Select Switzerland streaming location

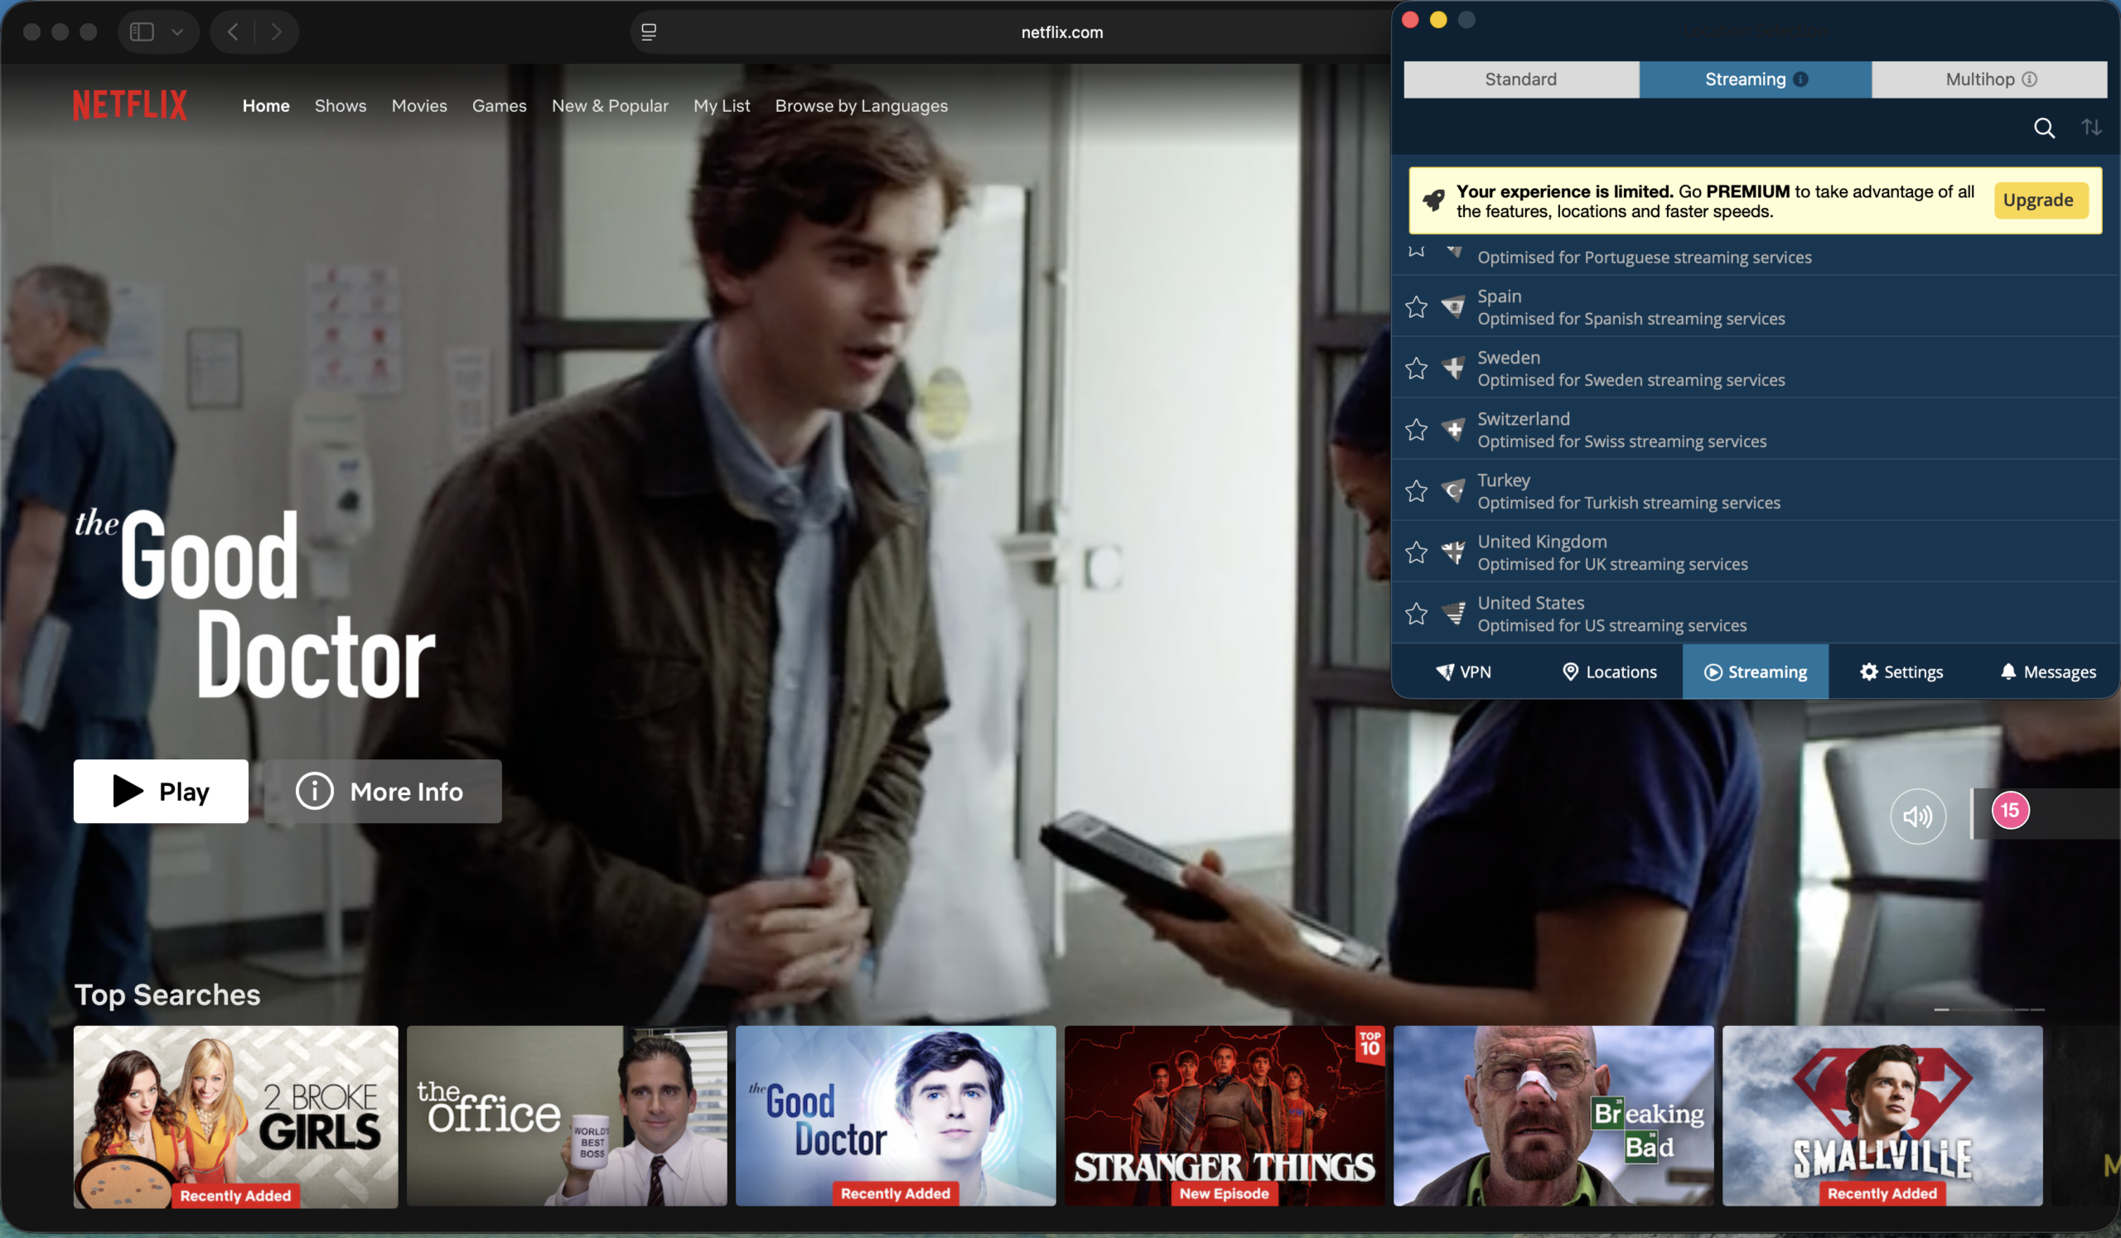point(1755,430)
